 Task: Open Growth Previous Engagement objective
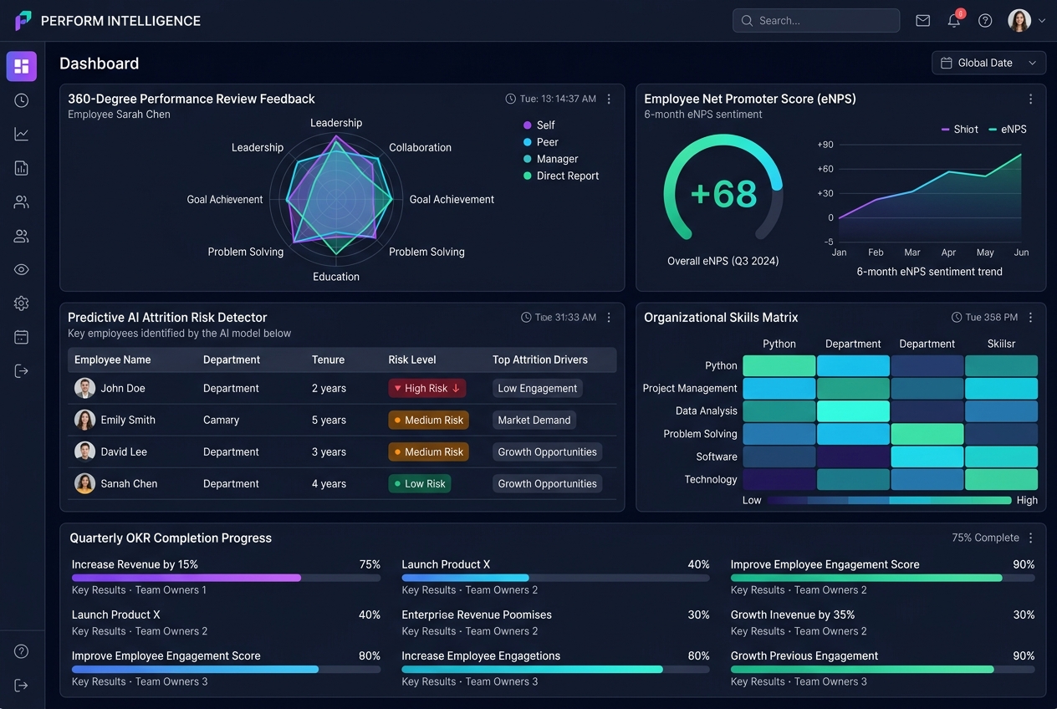coord(804,656)
